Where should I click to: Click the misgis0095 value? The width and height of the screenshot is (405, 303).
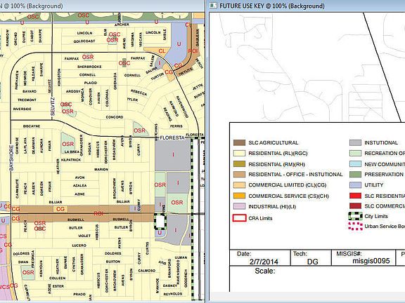click(x=371, y=261)
